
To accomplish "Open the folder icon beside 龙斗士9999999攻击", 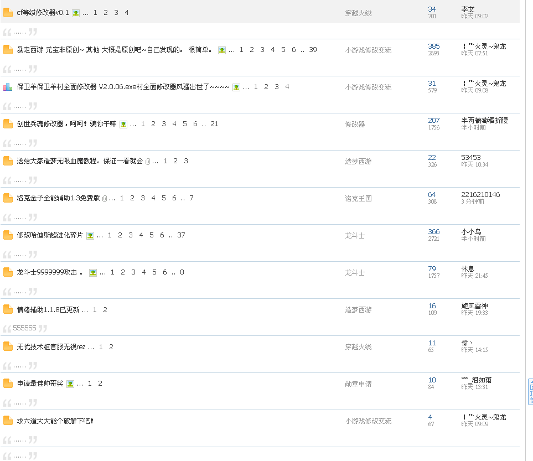I will tap(8, 272).
